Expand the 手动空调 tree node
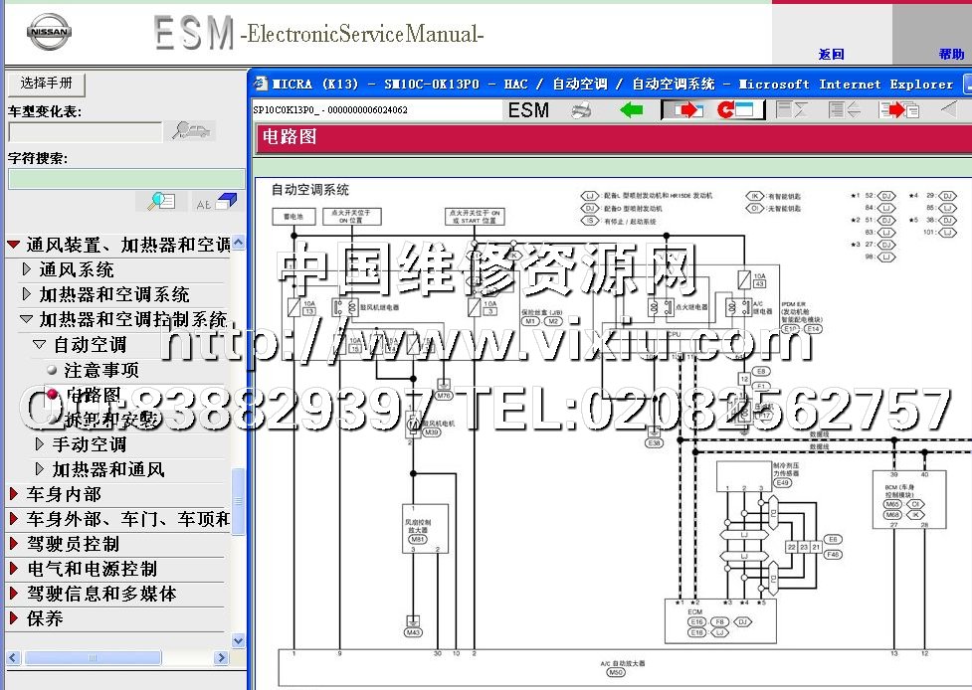Viewport: 972px width, 690px height. click(x=40, y=444)
